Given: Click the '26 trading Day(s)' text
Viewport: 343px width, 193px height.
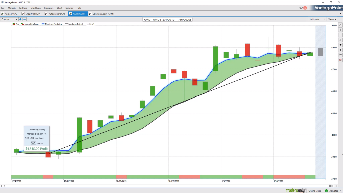Looking at the screenshot, I should [37, 130].
